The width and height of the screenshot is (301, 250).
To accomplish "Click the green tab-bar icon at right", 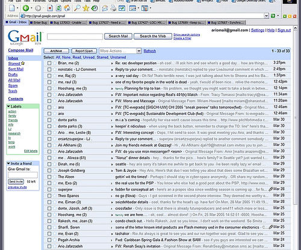I will pos(285,16).
